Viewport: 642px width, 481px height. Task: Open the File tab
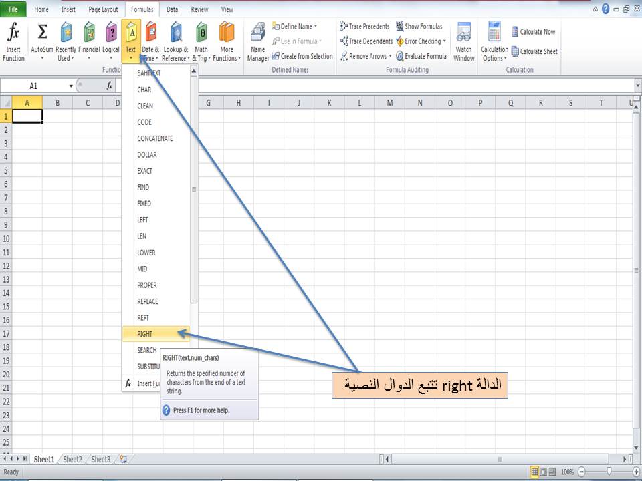[13, 9]
